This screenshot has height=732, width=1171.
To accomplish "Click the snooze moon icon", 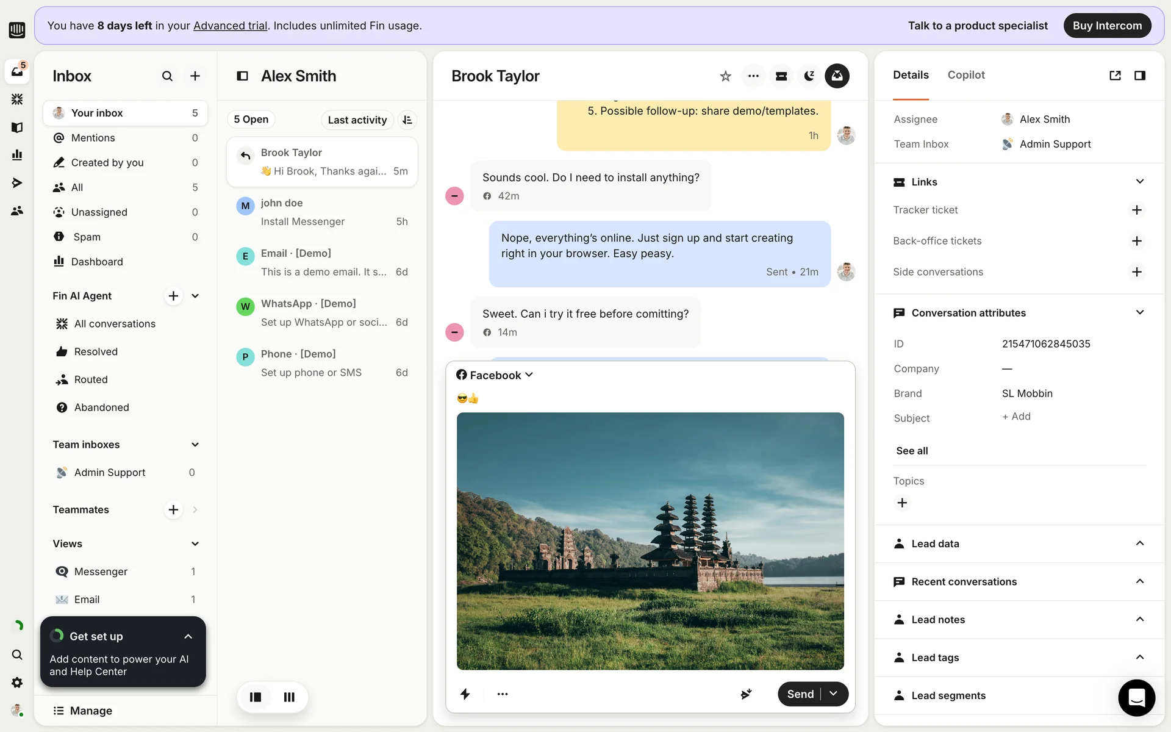I will [x=809, y=76].
